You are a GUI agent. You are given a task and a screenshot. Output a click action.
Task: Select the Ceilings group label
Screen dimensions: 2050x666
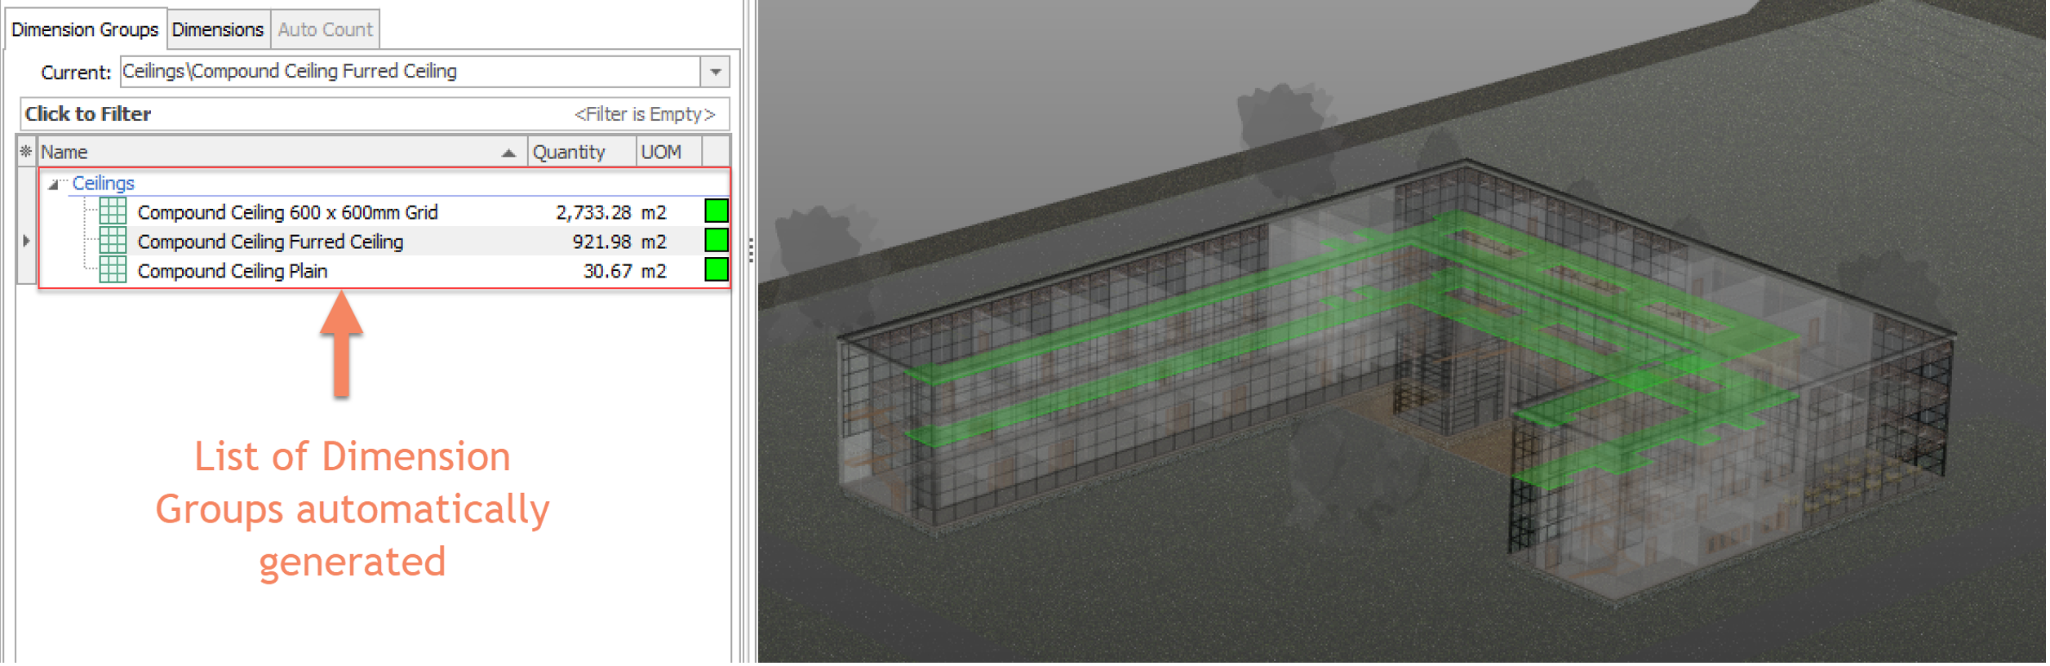click(103, 183)
